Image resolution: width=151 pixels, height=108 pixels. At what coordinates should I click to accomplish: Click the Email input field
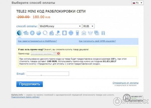click(48, 74)
